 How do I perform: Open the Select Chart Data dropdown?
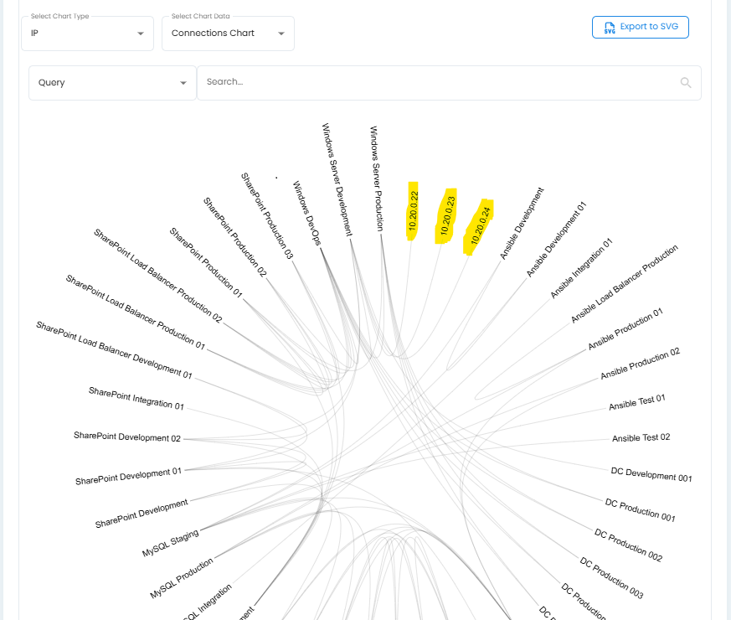228,34
